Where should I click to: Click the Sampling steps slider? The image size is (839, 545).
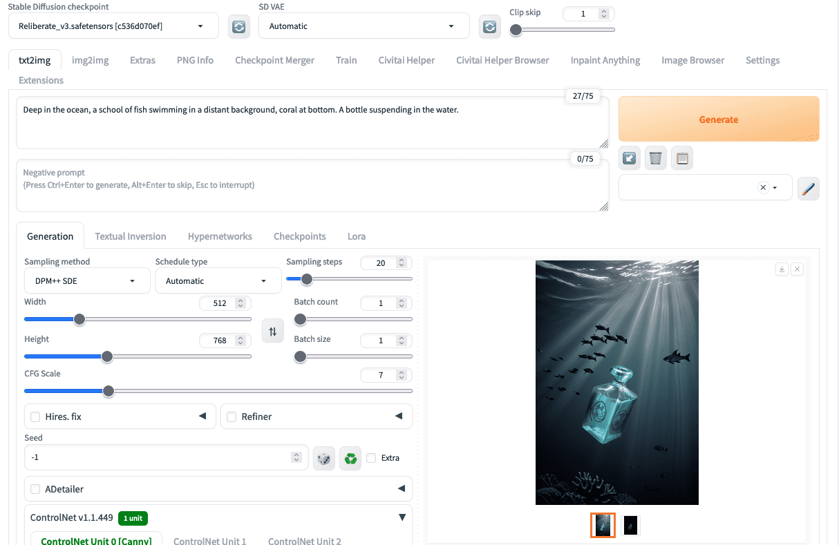click(x=349, y=279)
